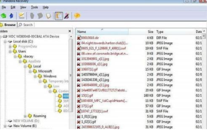Select the Users folder in tree

pyautogui.click(x=22, y=51)
